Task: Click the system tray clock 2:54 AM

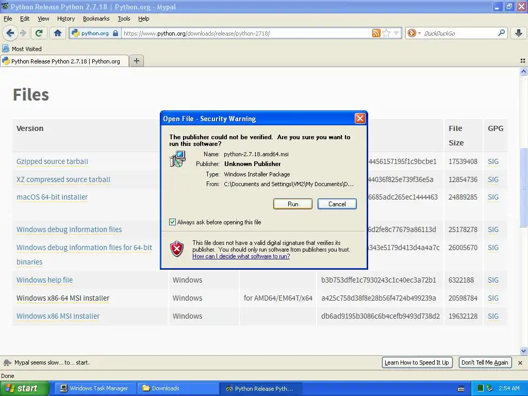Action: [509, 388]
